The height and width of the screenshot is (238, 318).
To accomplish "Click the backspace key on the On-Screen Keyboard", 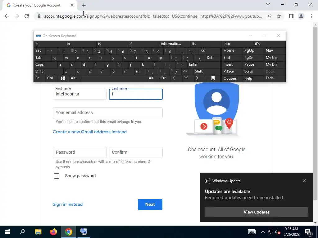I will pos(203,51).
